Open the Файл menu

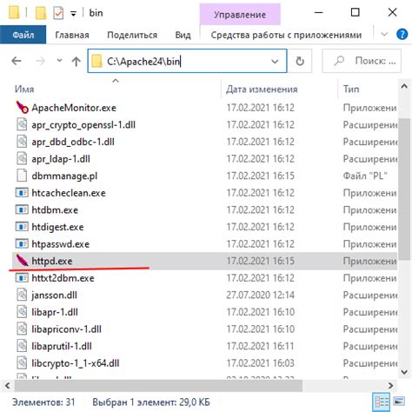(x=23, y=35)
